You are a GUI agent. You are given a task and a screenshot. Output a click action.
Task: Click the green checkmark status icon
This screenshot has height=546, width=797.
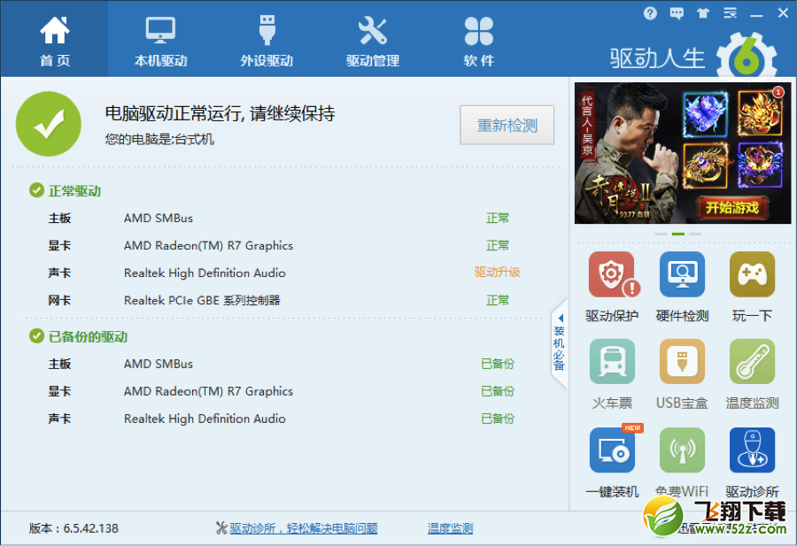point(49,123)
